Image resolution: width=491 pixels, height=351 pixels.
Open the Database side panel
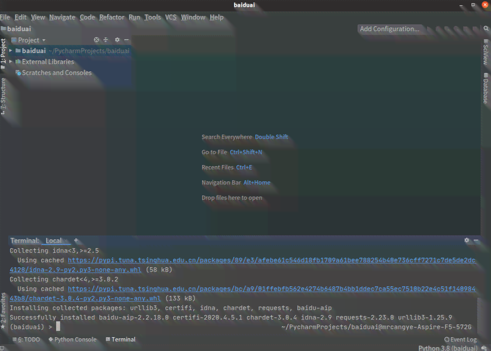pyautogui.click(x=486, y=88)
